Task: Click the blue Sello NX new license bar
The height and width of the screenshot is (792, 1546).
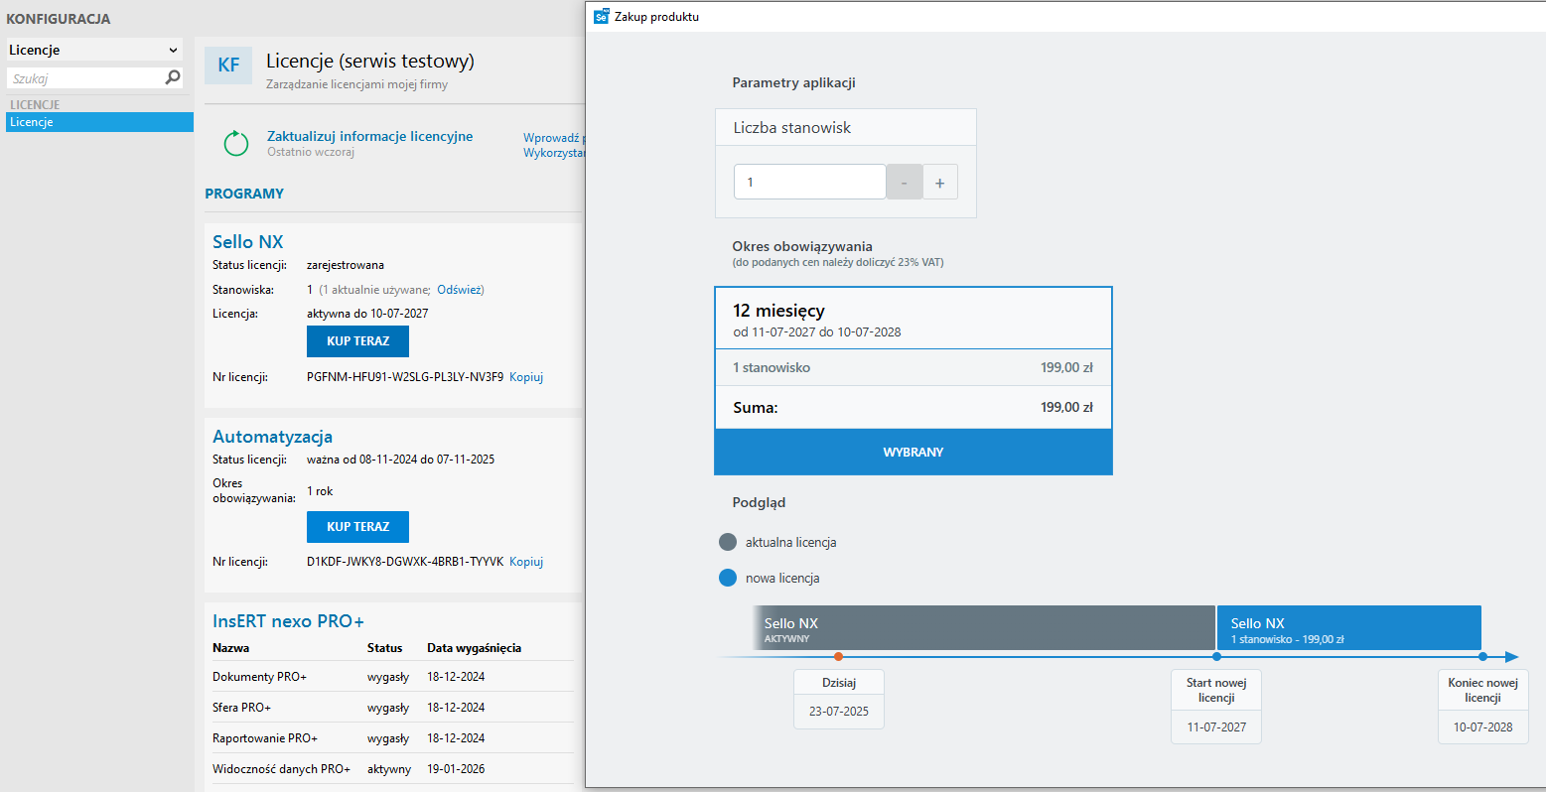Action: point(1348,628)
